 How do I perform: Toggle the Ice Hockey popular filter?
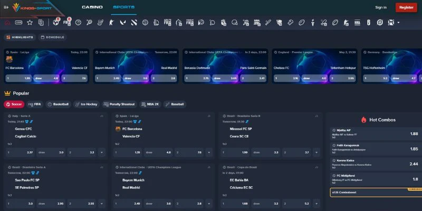[87, 104]
